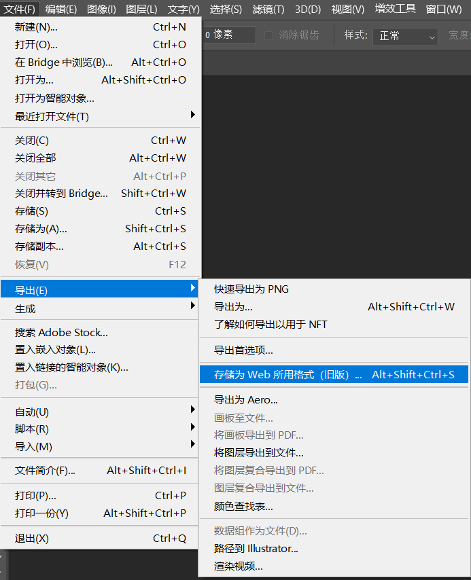
Task: Select 关闭并转到 Bridge...
Action: pos(101,194)
